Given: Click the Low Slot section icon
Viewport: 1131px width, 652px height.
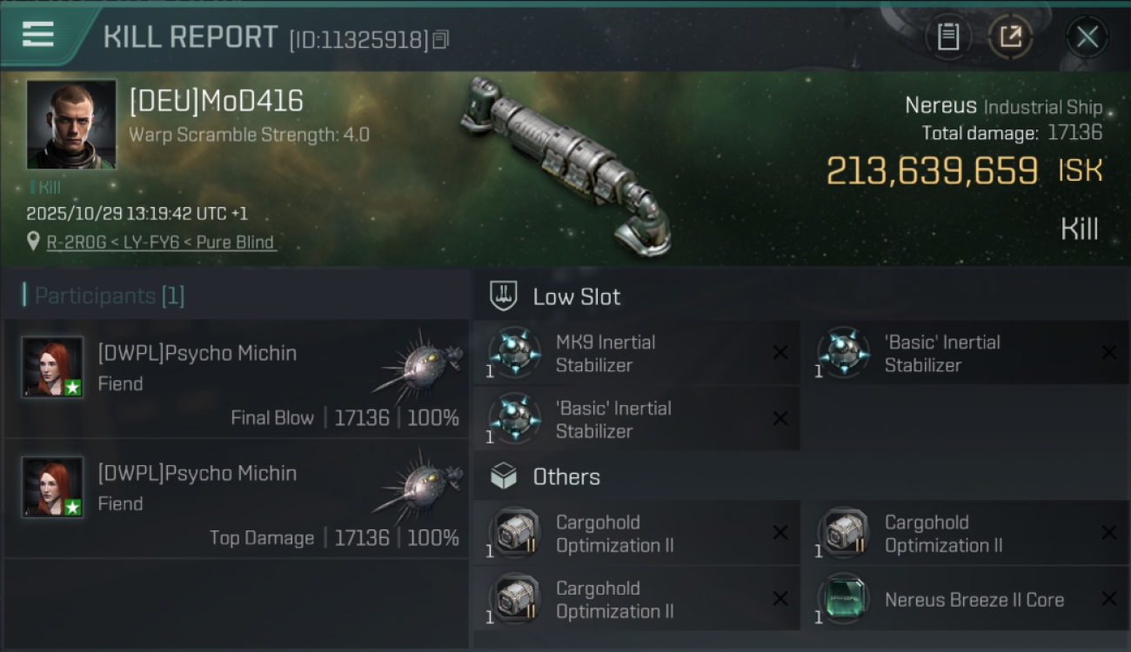Looking at the screenshot, I should coord(504,296).
